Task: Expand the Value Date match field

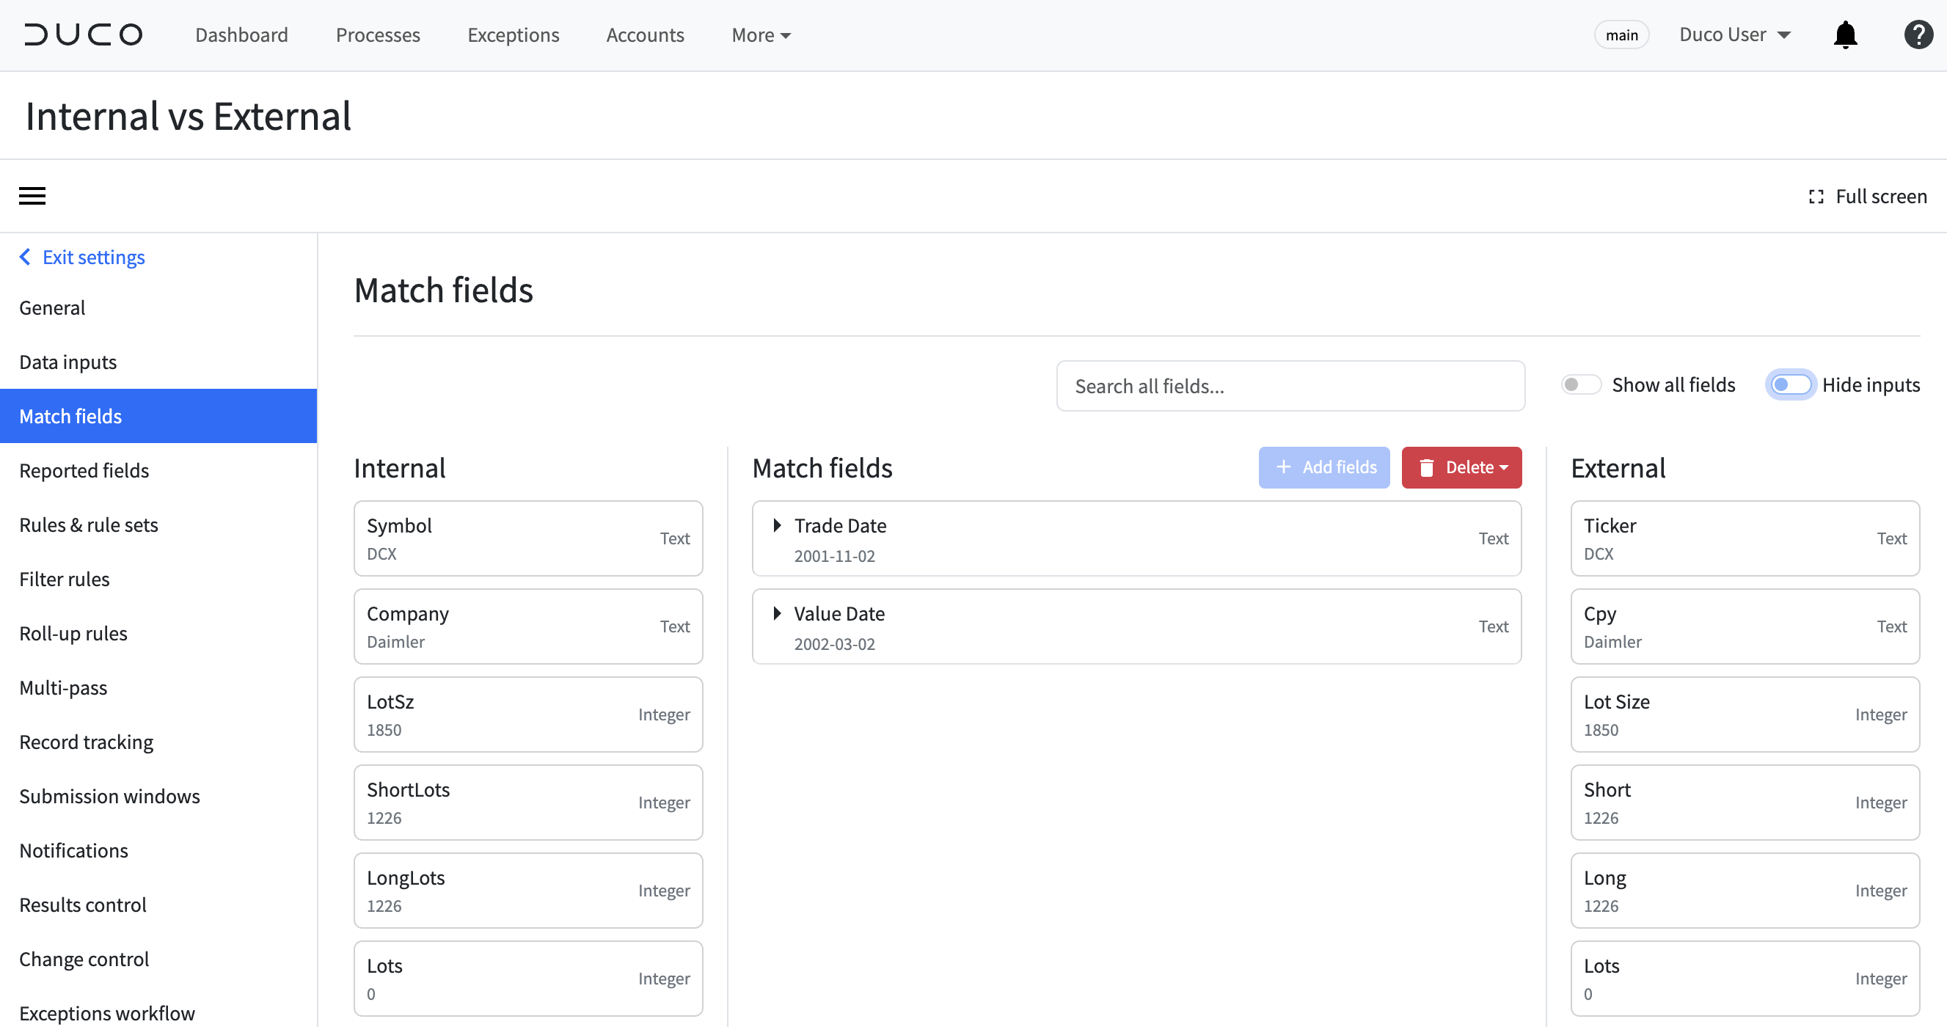Action: click(x=777, y=613)
